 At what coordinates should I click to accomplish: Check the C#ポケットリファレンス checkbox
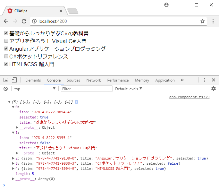(x=6, y=56)
